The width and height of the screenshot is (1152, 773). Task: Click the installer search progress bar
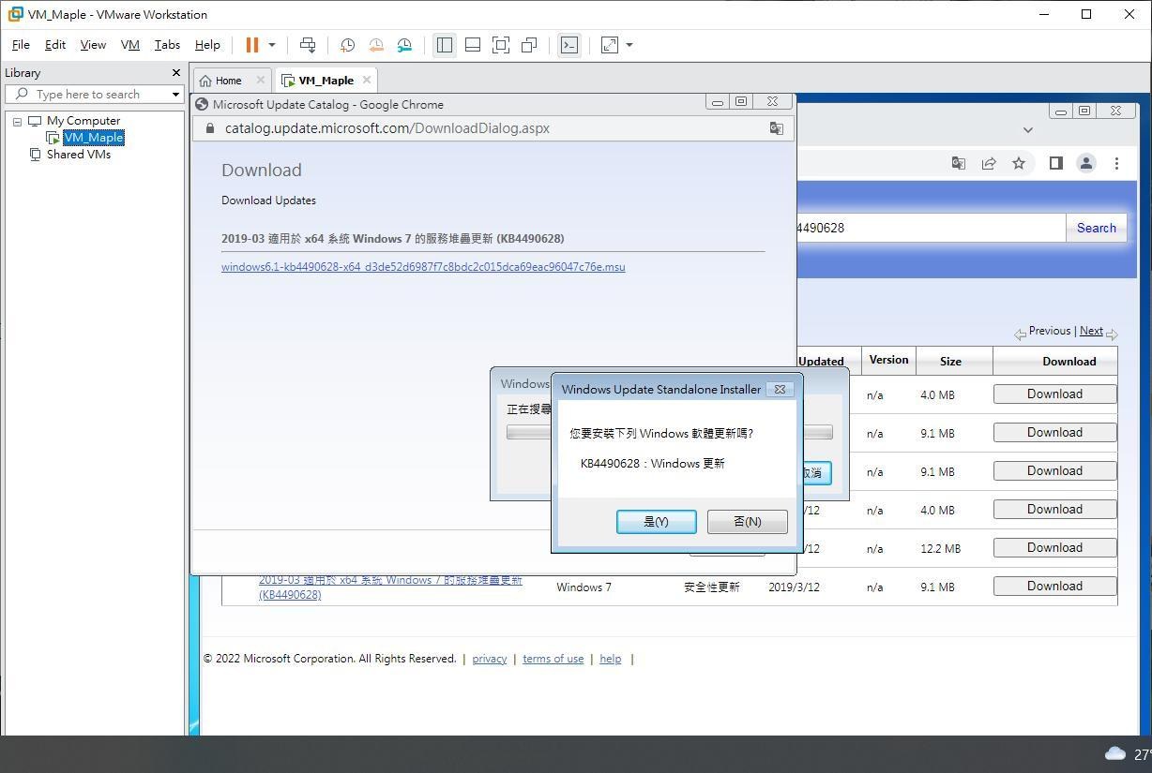coord(525,432)
